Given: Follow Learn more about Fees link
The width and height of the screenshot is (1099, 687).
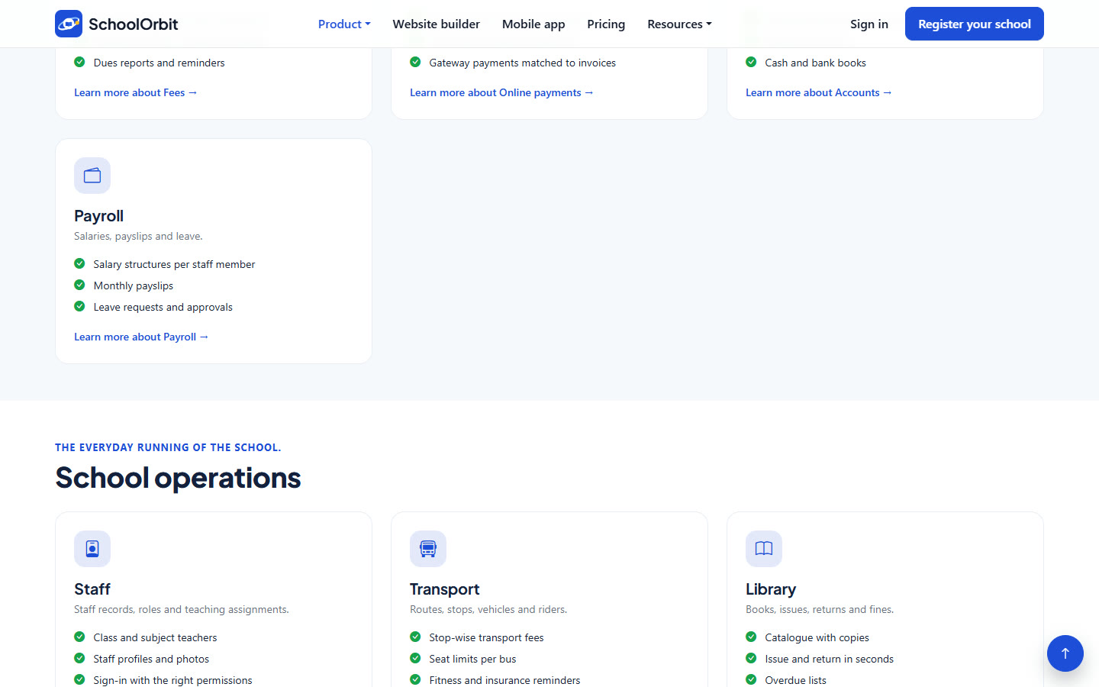Looking at the screenshot, I should coord(136,92).
